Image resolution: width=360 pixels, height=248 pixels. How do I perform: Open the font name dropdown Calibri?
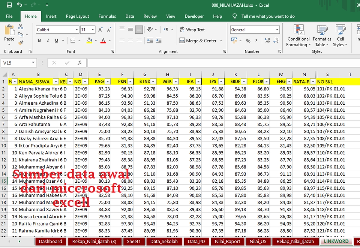point(76,30)
